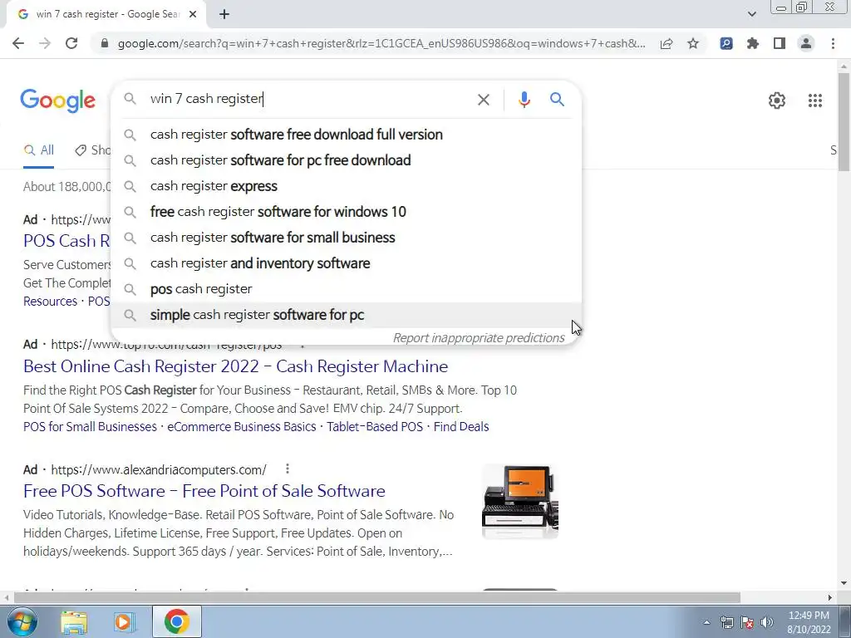851x638 pixels.
Task: Click 'Report inappropriate predictions'
Action: (479, 338)
